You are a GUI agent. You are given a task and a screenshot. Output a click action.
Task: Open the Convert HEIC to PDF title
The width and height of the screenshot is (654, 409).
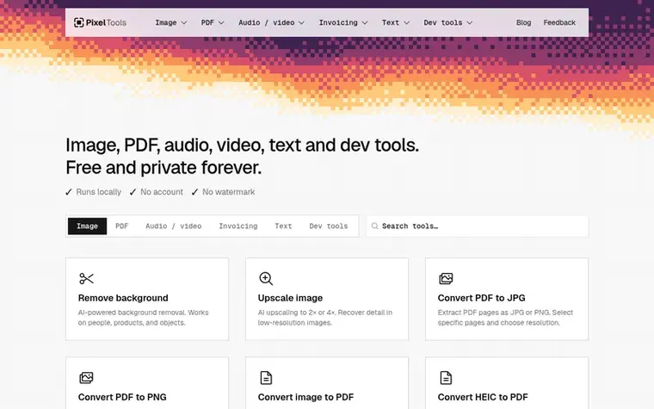tap(483, 397)
